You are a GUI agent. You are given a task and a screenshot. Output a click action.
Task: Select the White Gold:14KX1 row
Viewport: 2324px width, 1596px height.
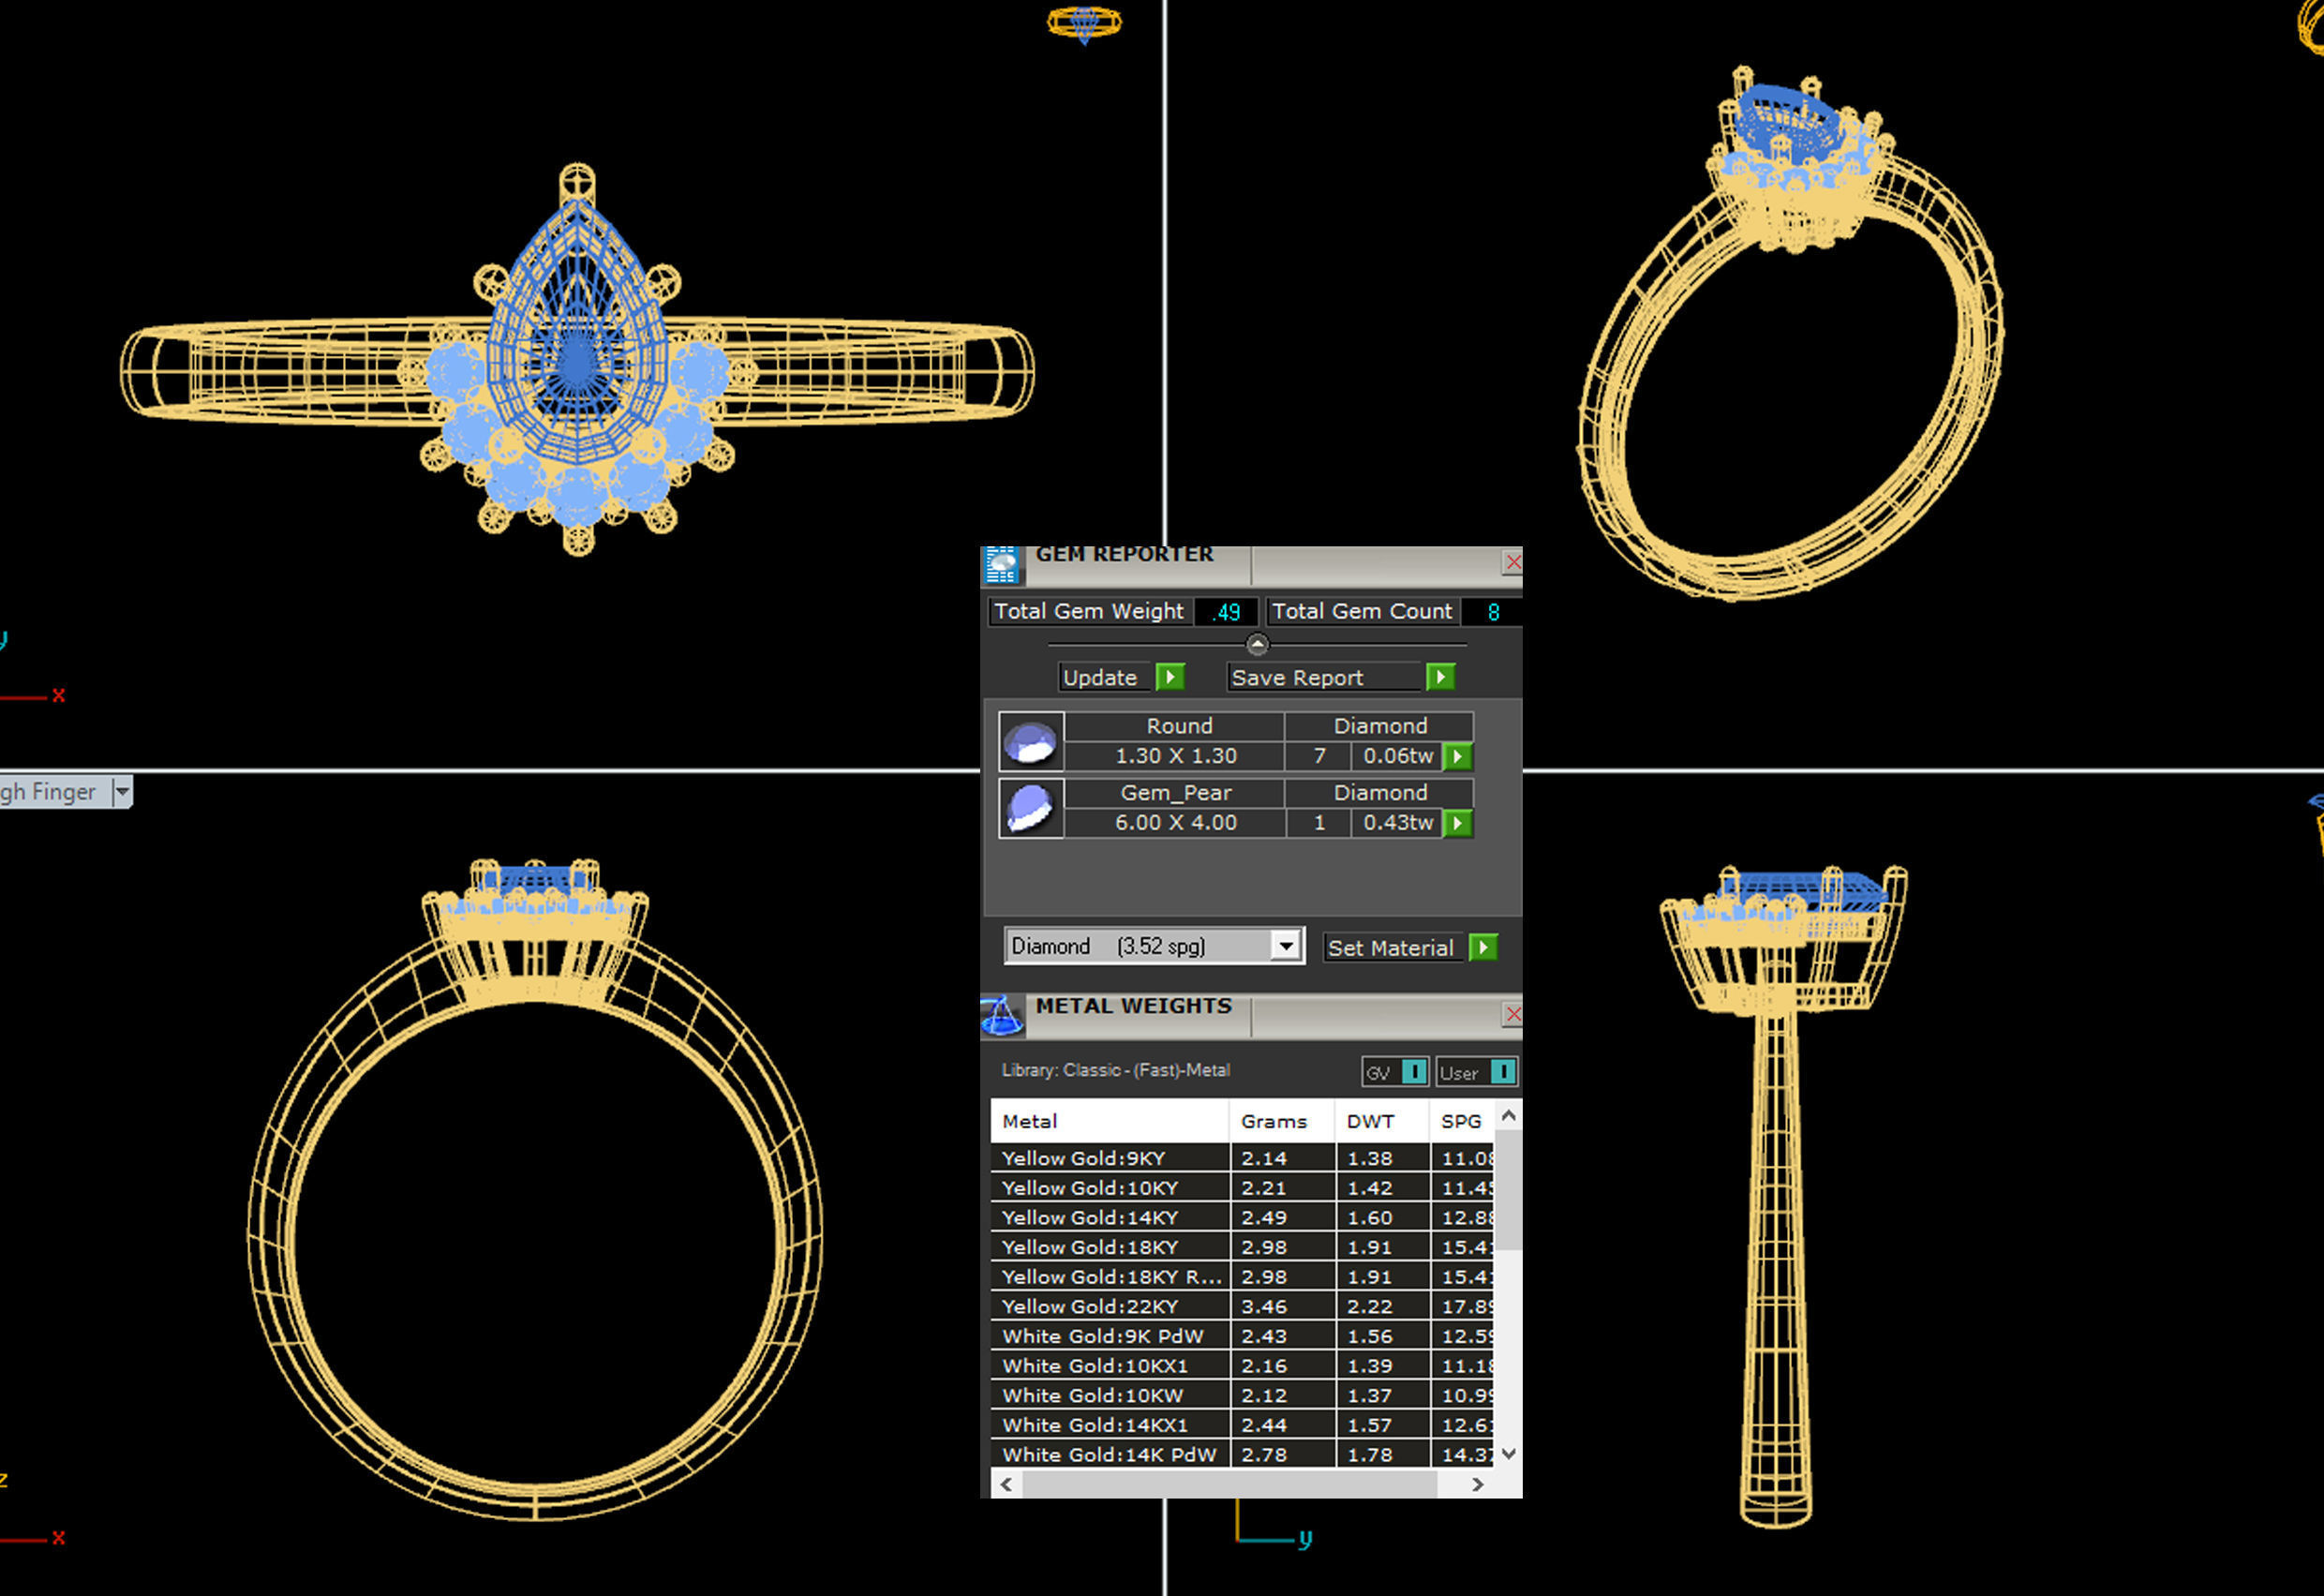(1242, 1425)
